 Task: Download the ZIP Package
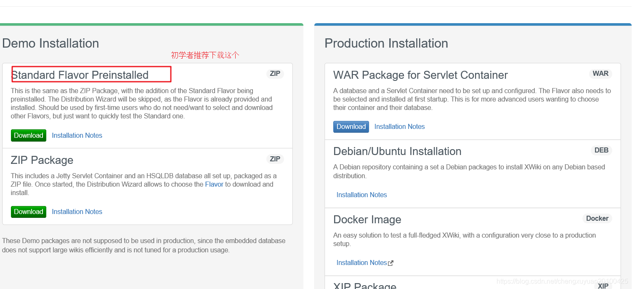click(29, 211)
